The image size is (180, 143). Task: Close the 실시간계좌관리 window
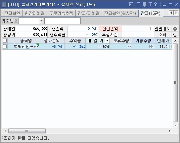tap(176, 5)
